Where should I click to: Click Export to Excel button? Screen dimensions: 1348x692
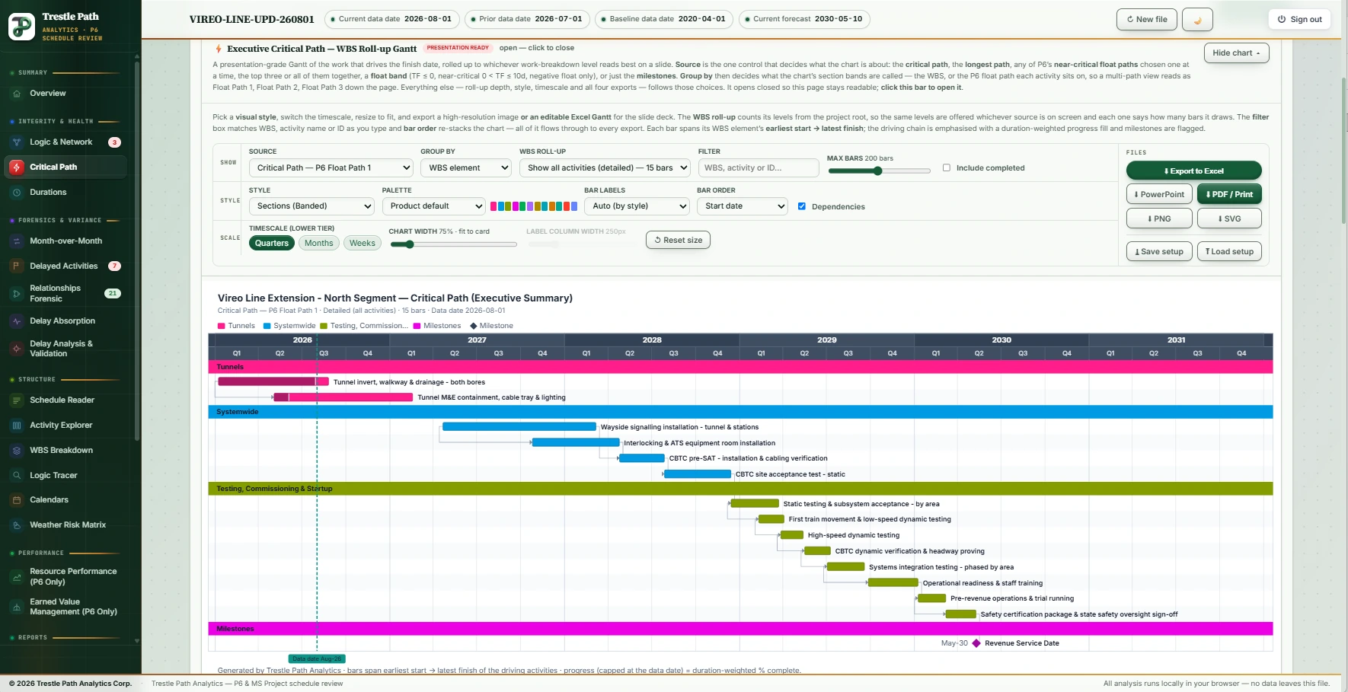pos(1193,171)
